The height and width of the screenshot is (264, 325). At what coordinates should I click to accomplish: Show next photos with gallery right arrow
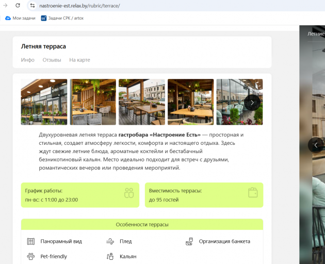[x=252, y=103]
